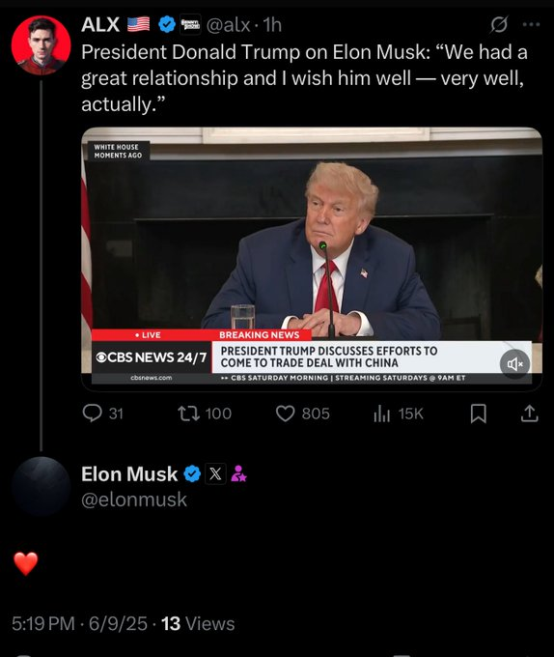Open the three-dot more options menu
554x657 pixels.
point(531,24)
